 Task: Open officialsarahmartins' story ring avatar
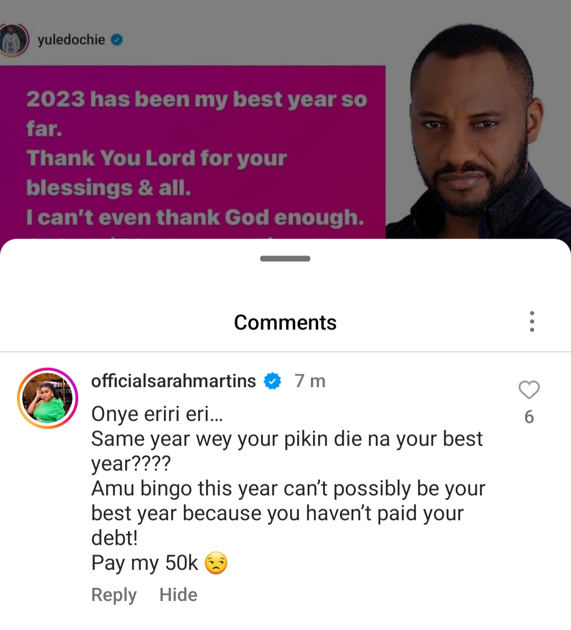click(x=48, y=398)
